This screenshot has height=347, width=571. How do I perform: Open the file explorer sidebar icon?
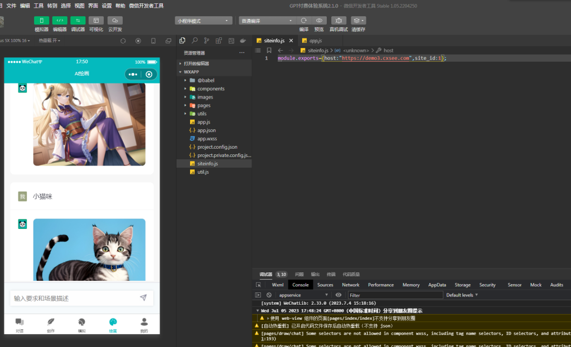(181, 40)
